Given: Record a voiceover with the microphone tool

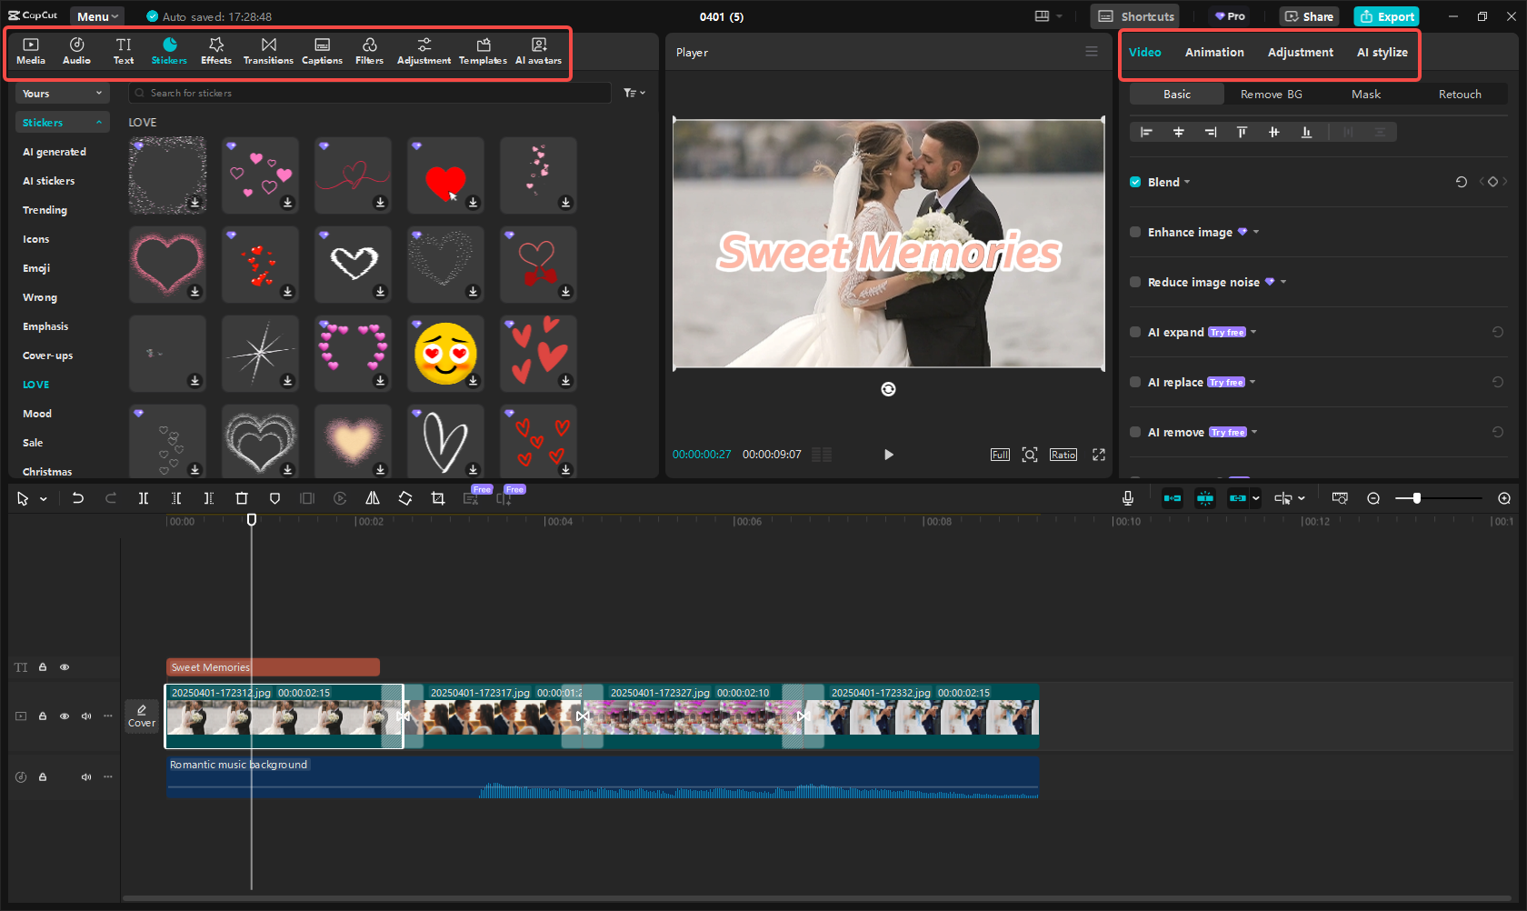Looking at the screenshot, I should tap(1128, 498).
